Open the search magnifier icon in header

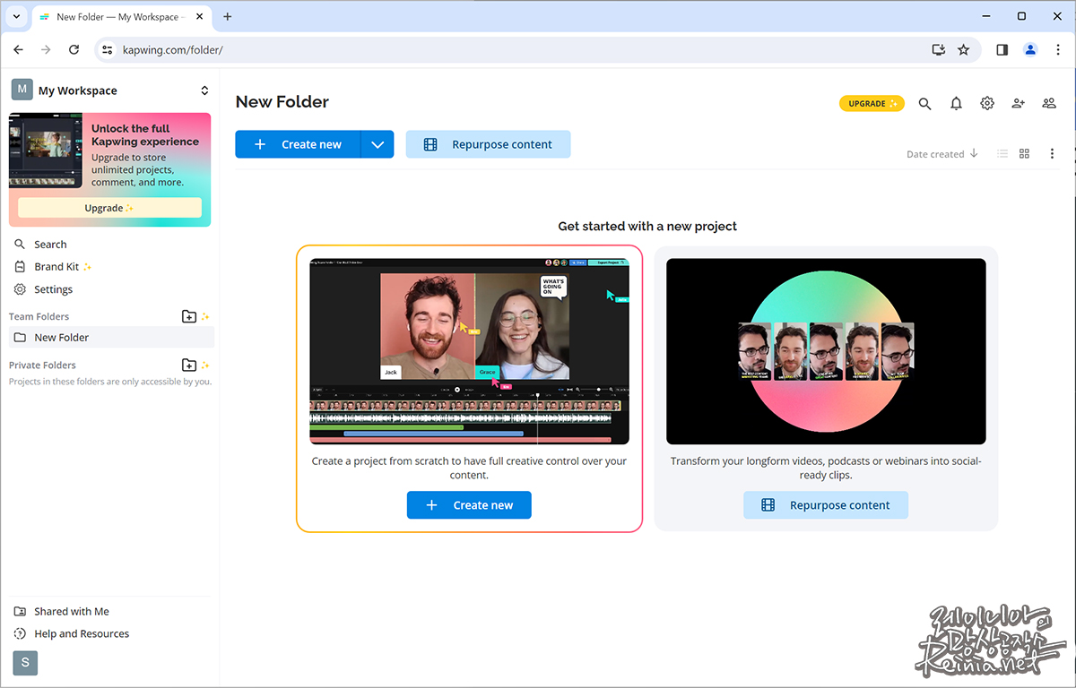point(924,104)
